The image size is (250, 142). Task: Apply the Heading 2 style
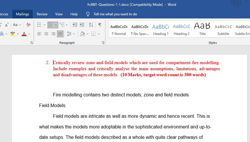(182, 29)
